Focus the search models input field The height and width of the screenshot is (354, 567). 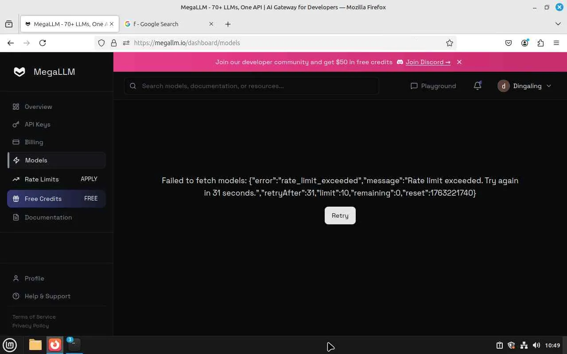coord(252,86)
